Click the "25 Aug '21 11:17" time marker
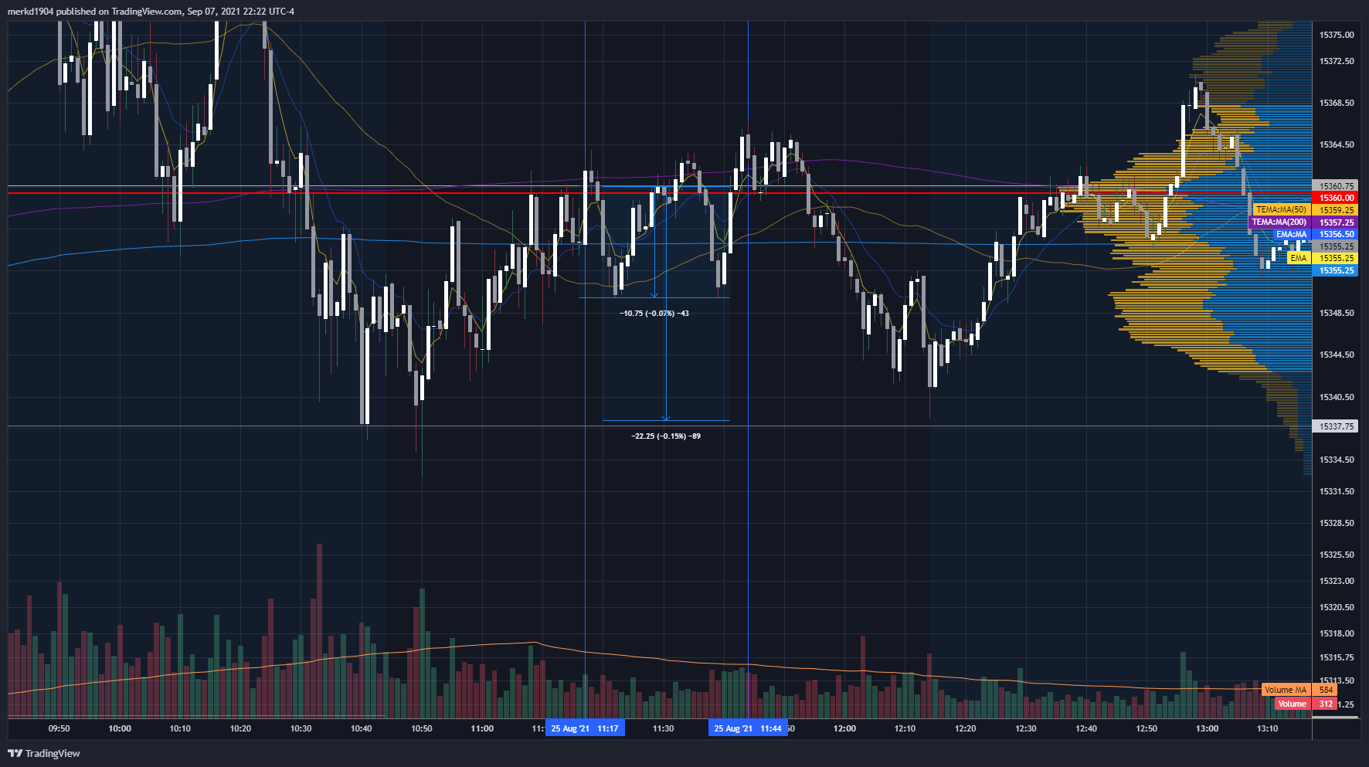This screenshot has height=767, width=1369. coord(585,728)
